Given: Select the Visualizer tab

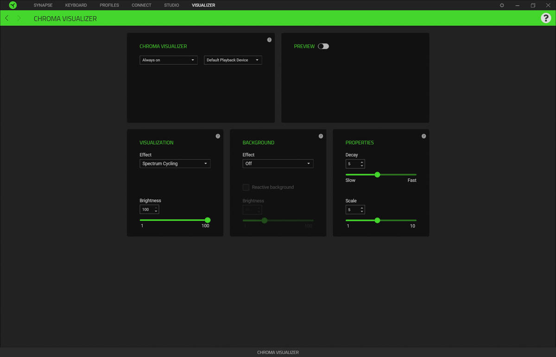Looking at the screenshot, I should 203,5.
